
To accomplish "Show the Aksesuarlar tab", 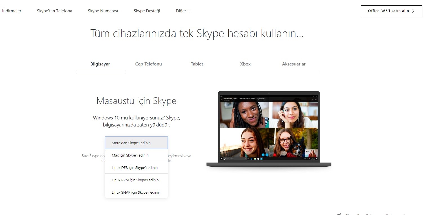I will [294, 64].
